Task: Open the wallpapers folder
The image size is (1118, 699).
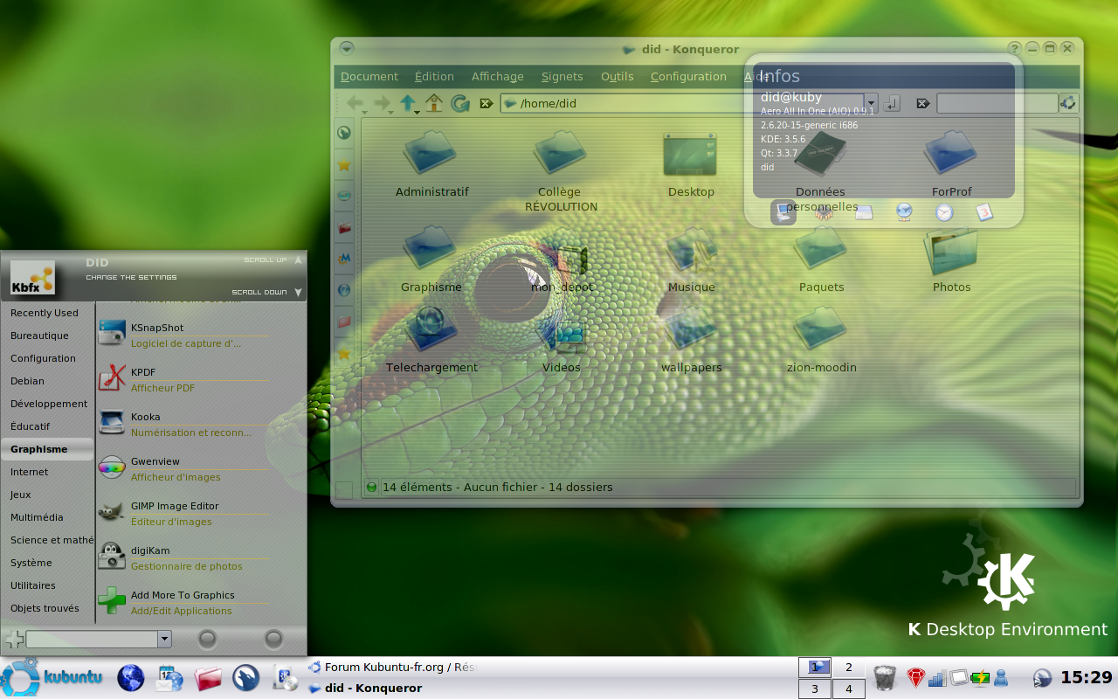Action: coord(691,339)
